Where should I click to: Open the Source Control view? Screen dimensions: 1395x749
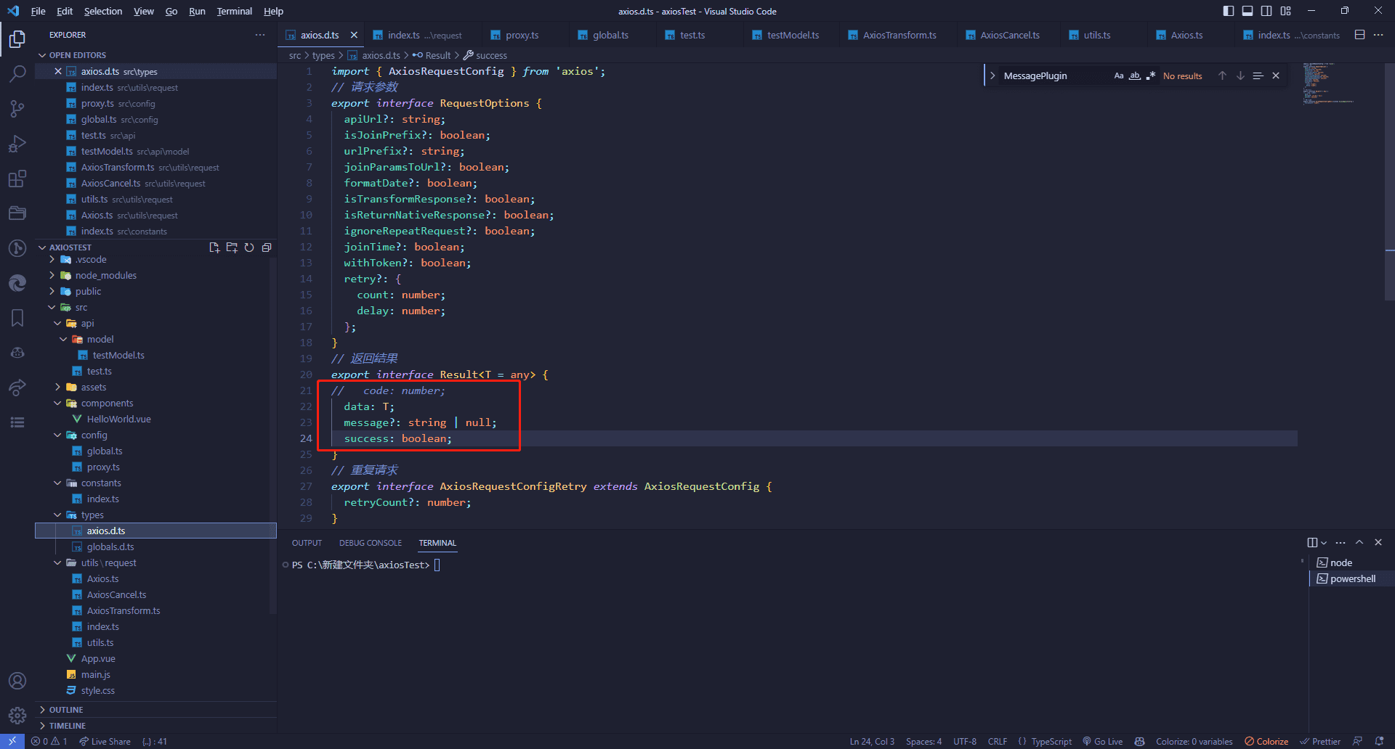[x=17, y=109]
